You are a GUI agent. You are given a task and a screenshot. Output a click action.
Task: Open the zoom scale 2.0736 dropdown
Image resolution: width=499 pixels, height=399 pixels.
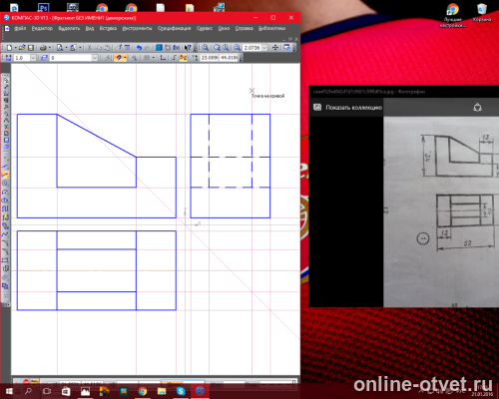(x=264, y=48)
